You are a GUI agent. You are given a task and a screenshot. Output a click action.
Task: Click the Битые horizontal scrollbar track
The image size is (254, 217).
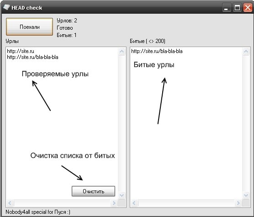pyautogui.click(x=186, y=203)
